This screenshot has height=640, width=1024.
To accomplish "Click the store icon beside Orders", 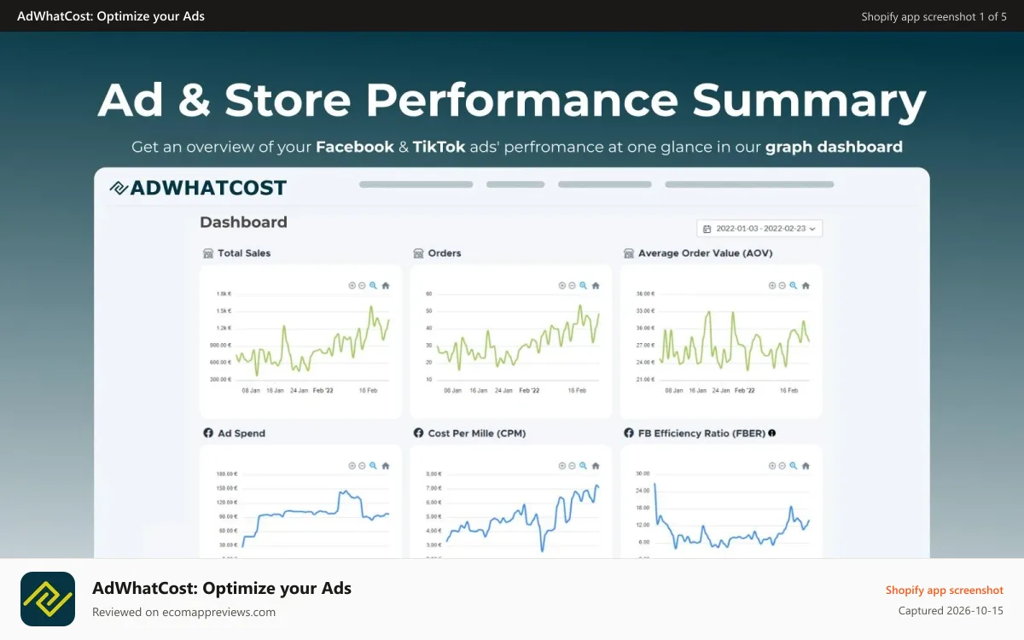I will point(418,253).
